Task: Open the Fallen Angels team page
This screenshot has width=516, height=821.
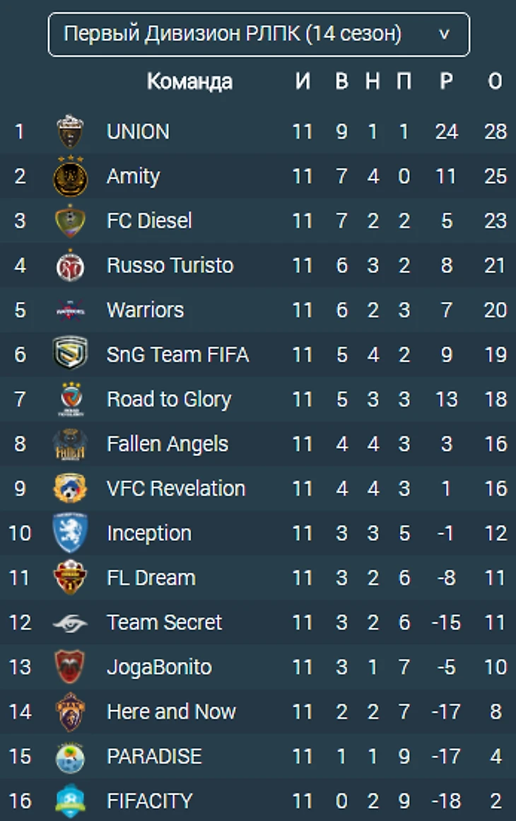Action: [x=167, y=444]
